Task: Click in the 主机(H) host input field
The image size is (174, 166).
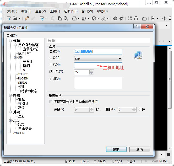Action: point(98,65)
